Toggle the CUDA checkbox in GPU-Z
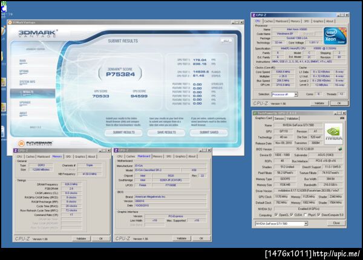 tap(292, 215)
